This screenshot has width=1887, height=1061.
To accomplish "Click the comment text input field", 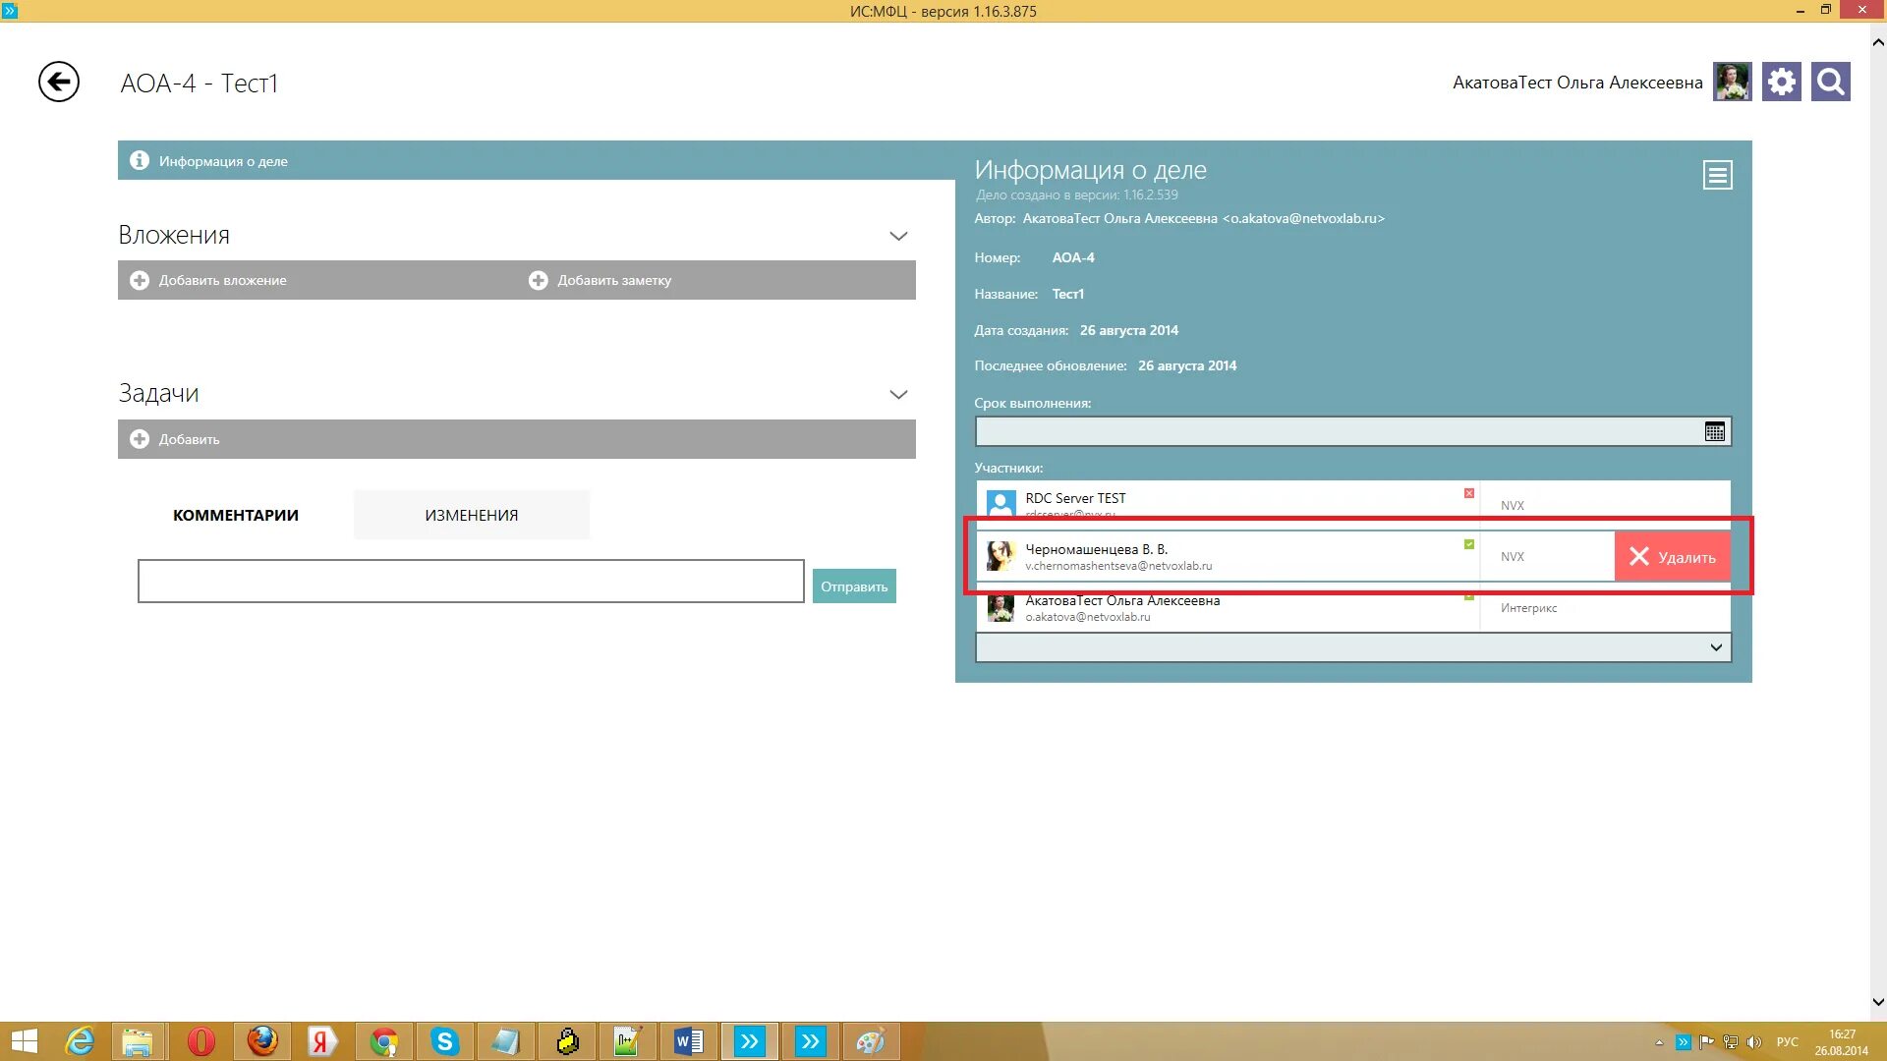I will [x=471, y=581].
